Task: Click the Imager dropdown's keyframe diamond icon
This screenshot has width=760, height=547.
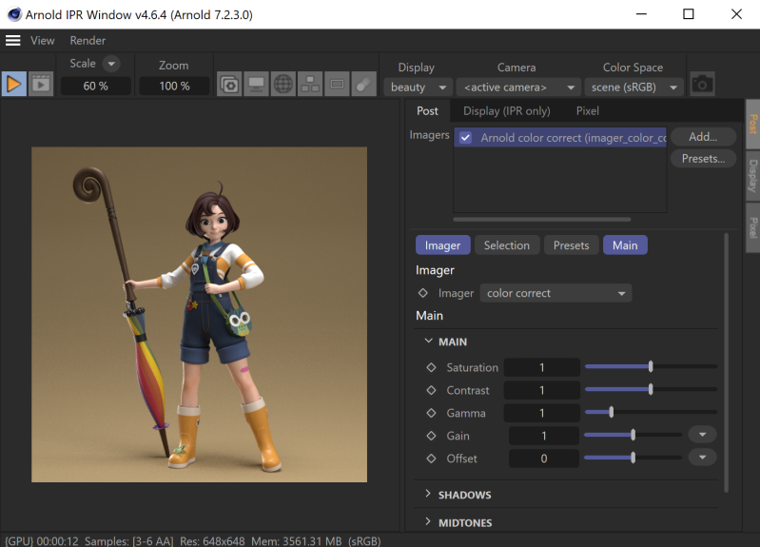Action: click(422, 293)
